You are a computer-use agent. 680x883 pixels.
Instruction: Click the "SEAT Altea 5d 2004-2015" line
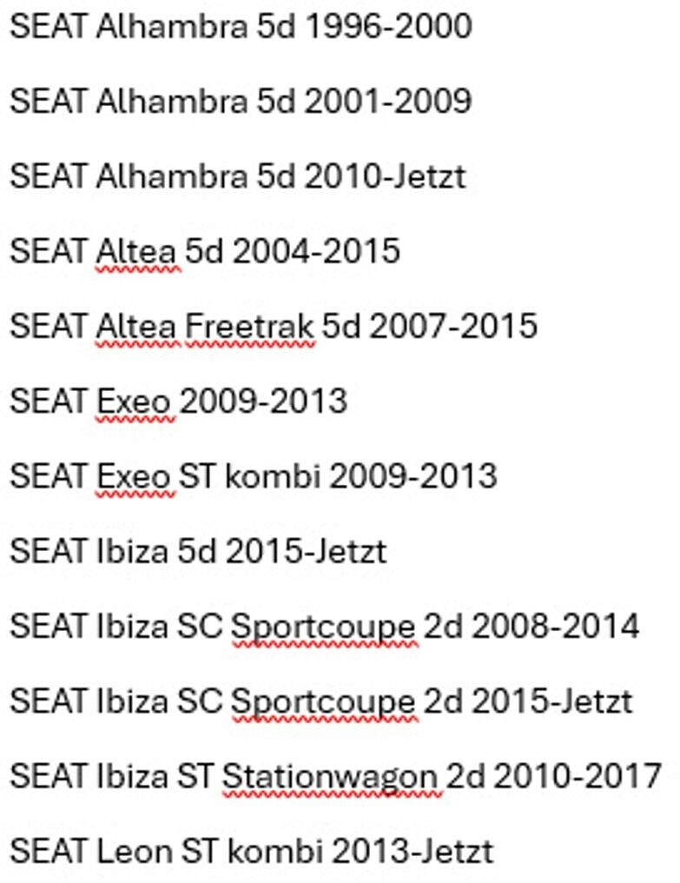click(205, 251)
